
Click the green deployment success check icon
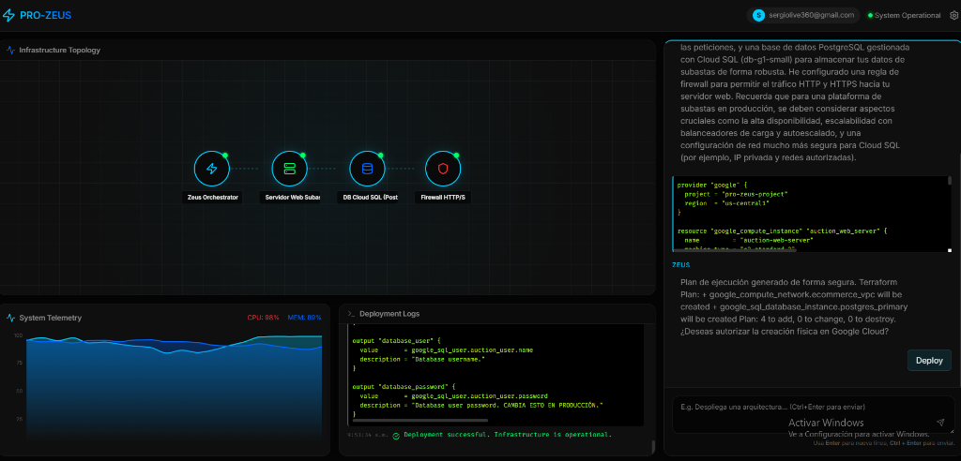tap(396, 436)
